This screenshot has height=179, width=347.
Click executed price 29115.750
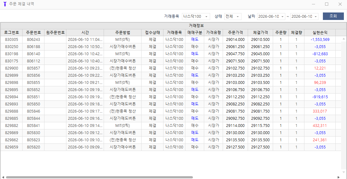[x=260, y=126]
